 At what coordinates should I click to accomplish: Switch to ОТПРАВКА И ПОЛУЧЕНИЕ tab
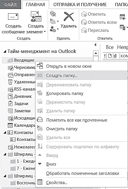(x=80, y=5)
